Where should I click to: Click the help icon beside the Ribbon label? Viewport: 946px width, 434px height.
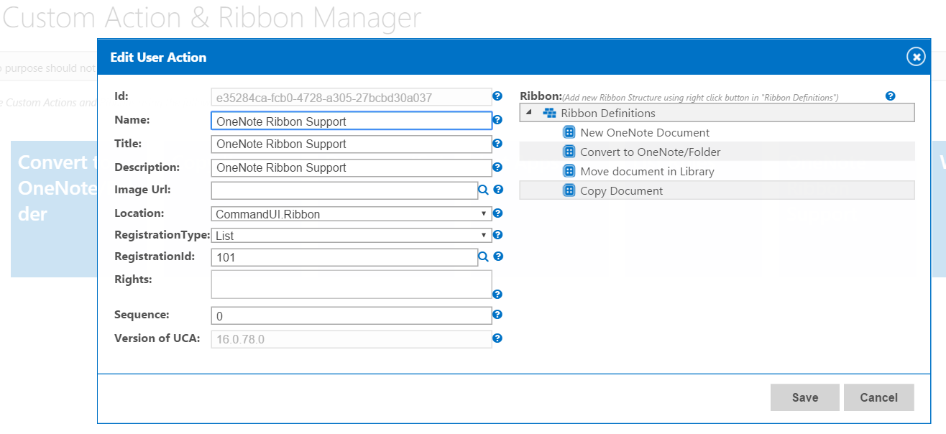click(891, 96)
